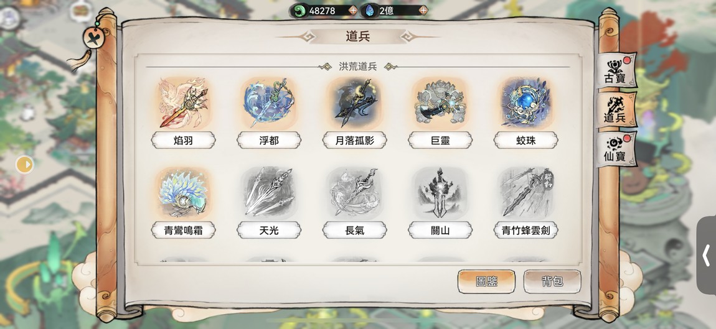Screen dimensions: 716x329
Task: Open the 青鸞鳴霜 feather fan icon
Action: point(183,193)
